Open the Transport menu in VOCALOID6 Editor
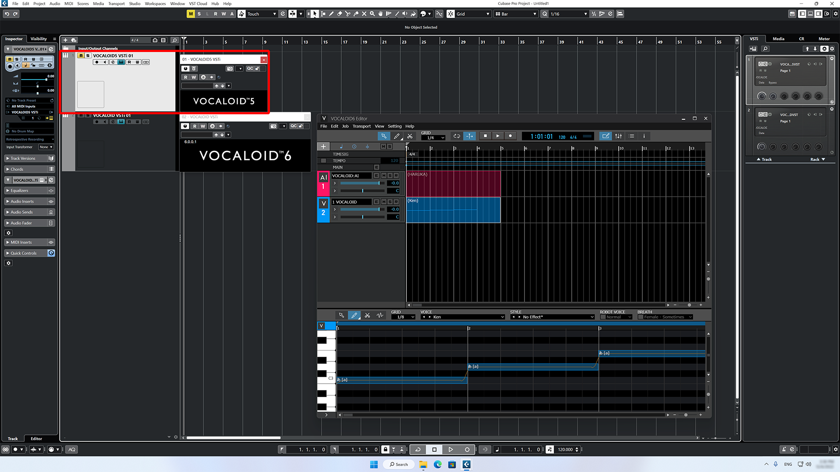The image size is (840, 472). [x=362, y=126]
